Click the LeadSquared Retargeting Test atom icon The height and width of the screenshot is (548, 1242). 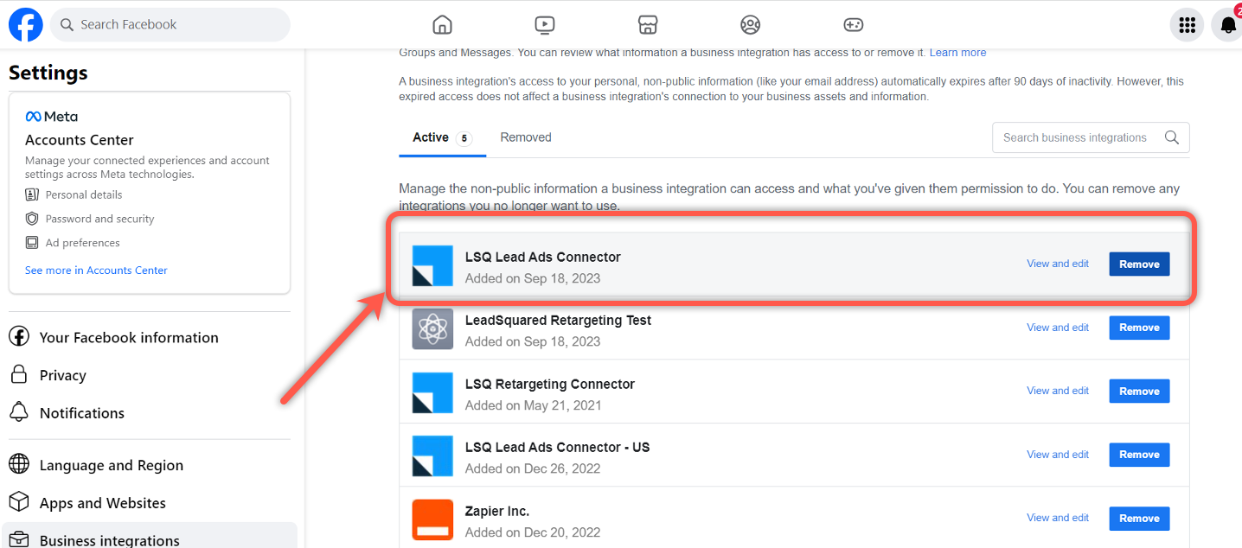432,328
